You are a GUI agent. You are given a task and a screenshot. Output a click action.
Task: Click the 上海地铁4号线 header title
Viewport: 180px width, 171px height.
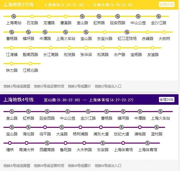(18, 100)
